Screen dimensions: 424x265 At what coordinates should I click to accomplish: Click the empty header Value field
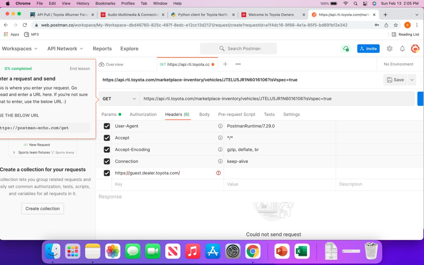coord(280,184)
